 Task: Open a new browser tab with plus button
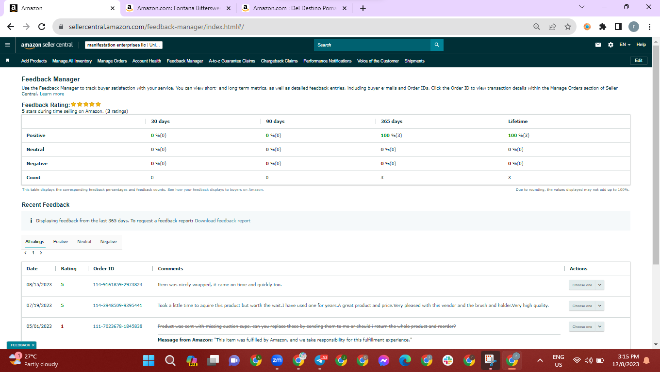tap(363, 8)
